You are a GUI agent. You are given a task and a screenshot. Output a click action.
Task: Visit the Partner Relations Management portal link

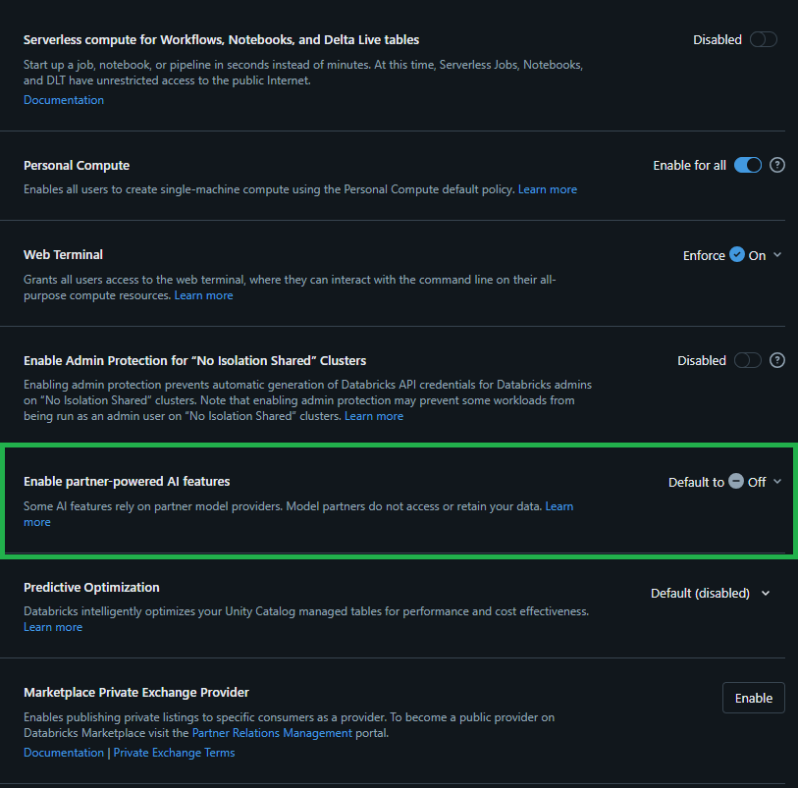pos(274,732)
